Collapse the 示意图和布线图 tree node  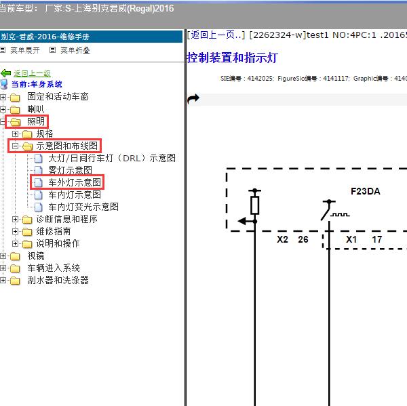click(x=16, y=146)
